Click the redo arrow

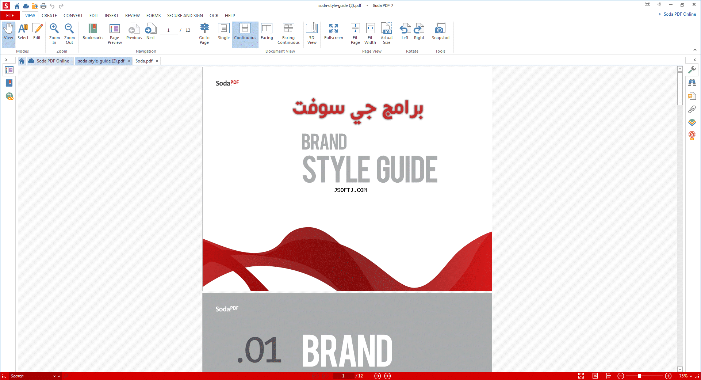(x=61, y=6)
